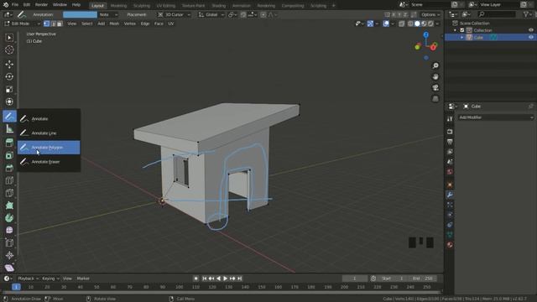The width and height of the screenshot is (537, 302).
Task: Open the Note annotation layer dropdown
Action: pyautogui.click(x=108, y=15)
